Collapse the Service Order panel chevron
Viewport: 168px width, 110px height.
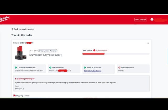point(148,43)
